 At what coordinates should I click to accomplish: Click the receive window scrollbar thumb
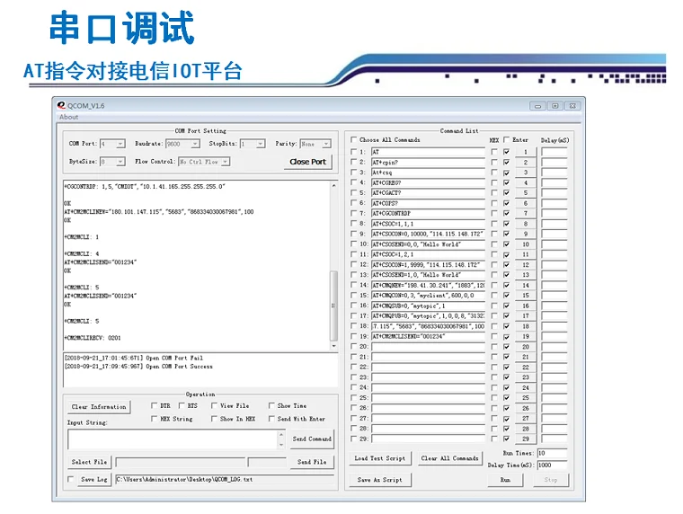tap(333, 306)
